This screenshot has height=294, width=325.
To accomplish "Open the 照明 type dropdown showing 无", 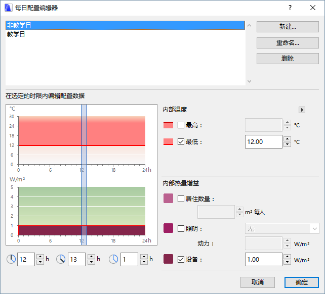I will (x=282, y=229).
